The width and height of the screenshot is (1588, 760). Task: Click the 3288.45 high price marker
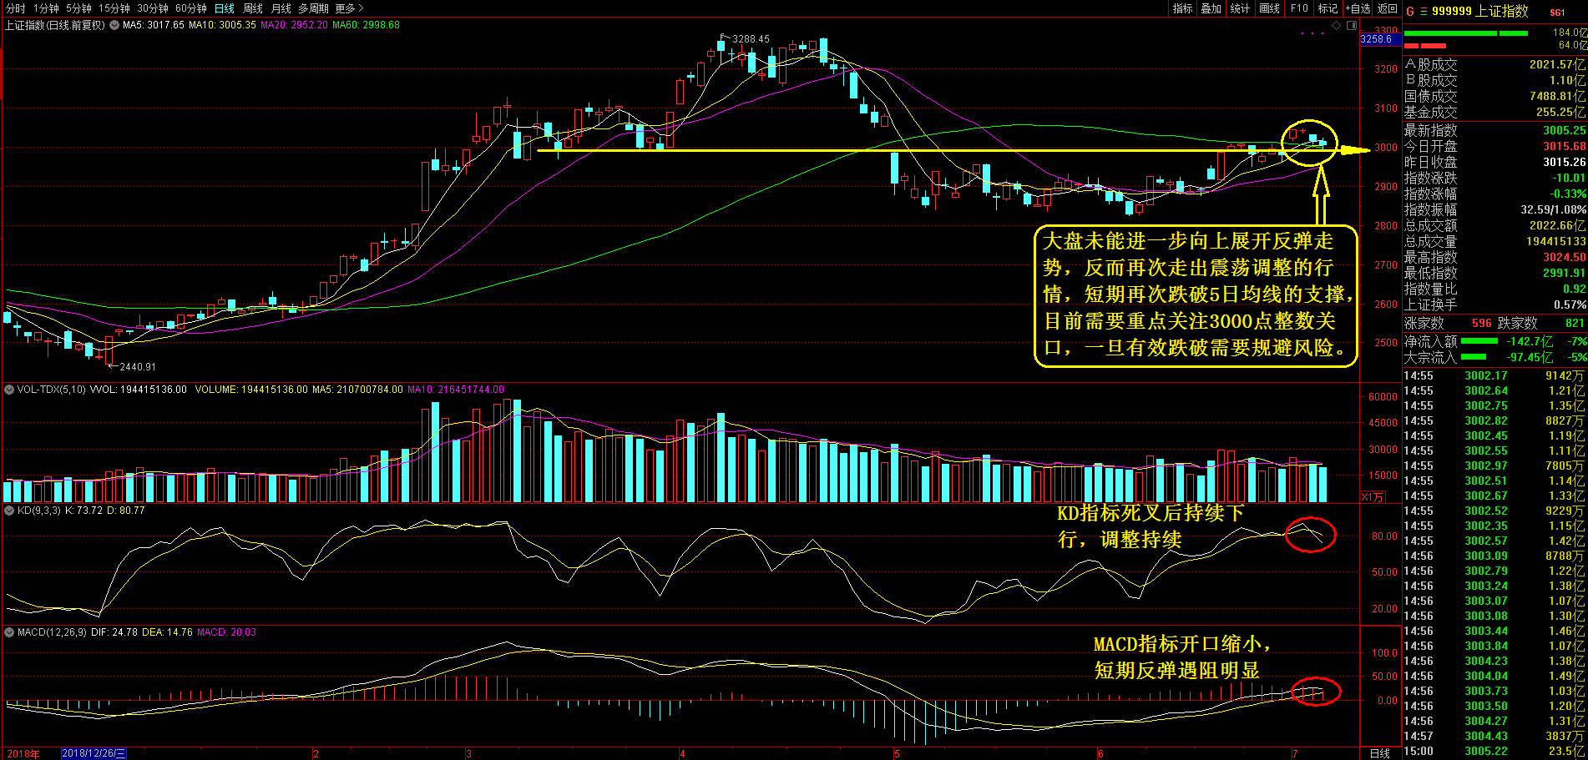751,39
